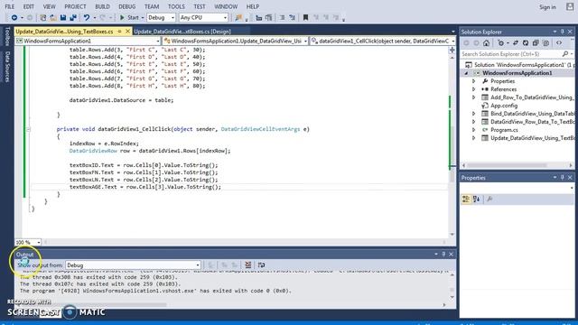Click Solution Explorer Pending Changes Filter icon

click(500, 43)
